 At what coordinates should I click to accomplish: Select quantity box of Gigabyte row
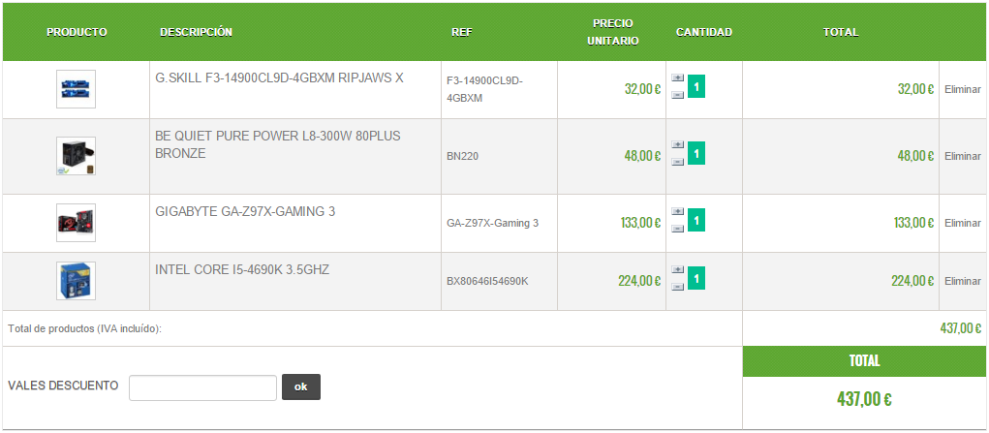[x=696, y=220]
